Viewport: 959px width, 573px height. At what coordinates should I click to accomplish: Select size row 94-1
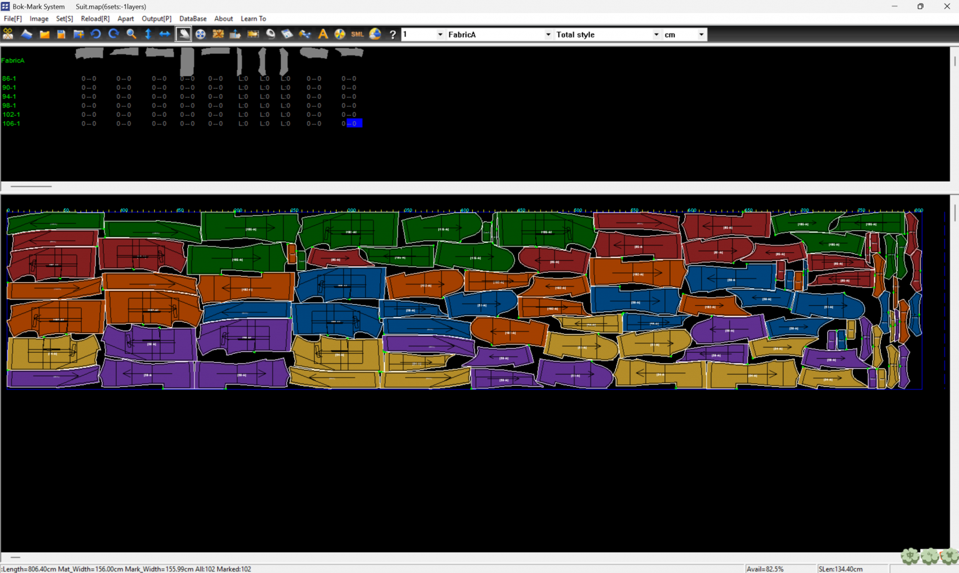point(9,97)
